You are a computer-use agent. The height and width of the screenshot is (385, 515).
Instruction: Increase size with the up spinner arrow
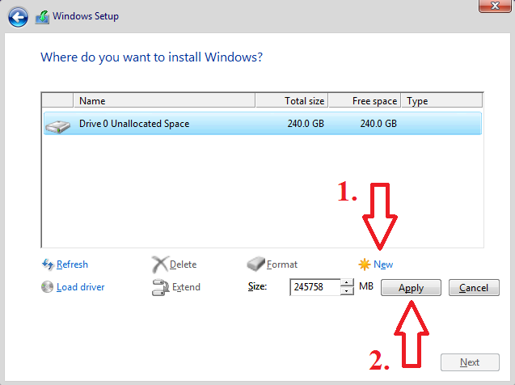[x=347, y=283]
